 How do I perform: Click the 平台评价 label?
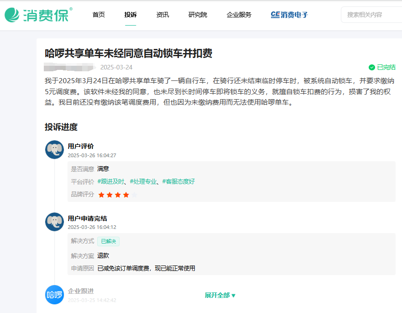click(x=82, y=182)
